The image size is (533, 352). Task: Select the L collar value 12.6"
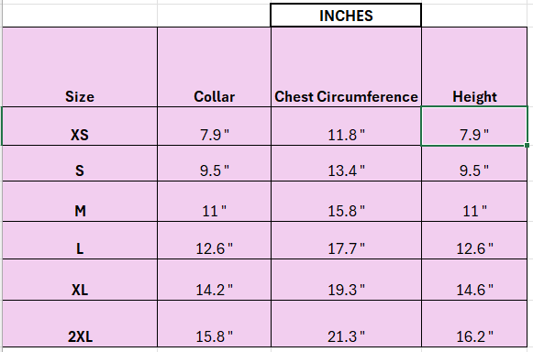214,240
